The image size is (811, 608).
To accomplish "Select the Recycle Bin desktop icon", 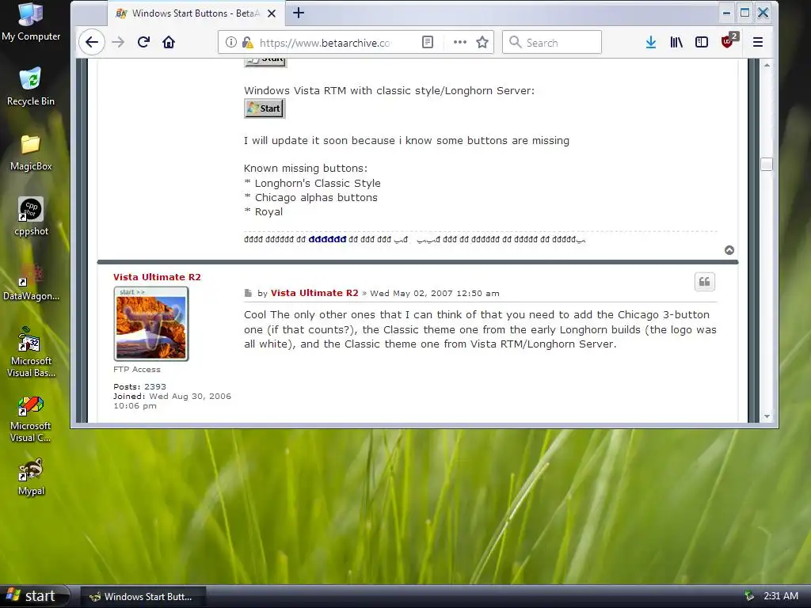I will [x=31, y=87].
